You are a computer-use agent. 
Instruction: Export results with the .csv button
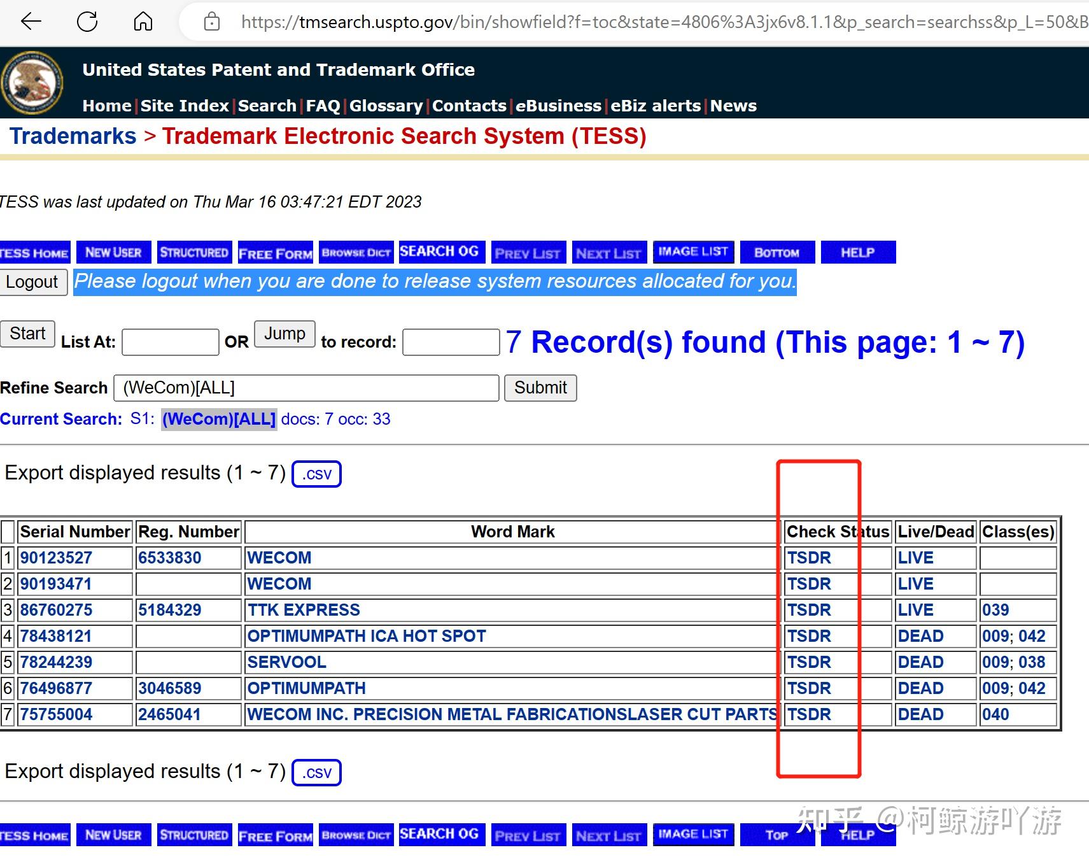pos(316,473)
